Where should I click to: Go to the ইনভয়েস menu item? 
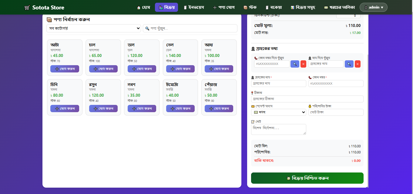(194, 7)
